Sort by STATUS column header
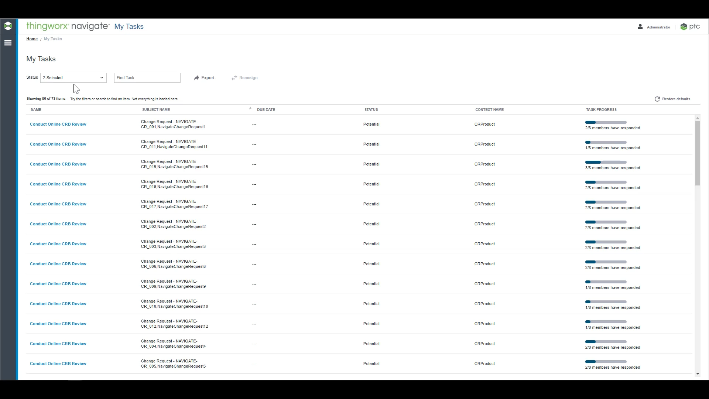Screen dimensions: 709x399 pos(371,110)
